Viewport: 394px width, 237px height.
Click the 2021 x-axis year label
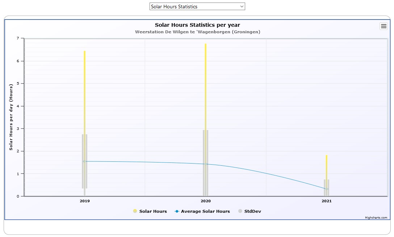click(326, 201)
